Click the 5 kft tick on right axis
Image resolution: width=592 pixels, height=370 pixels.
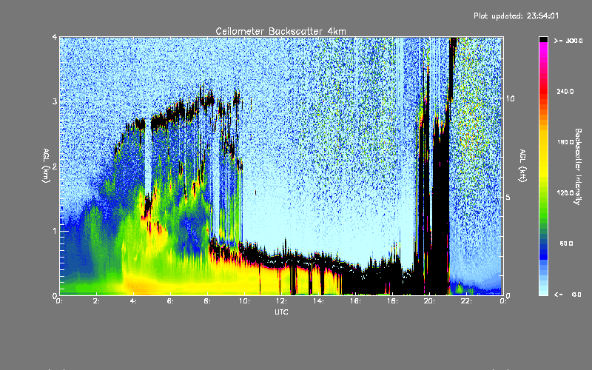(x=508, y=197)
